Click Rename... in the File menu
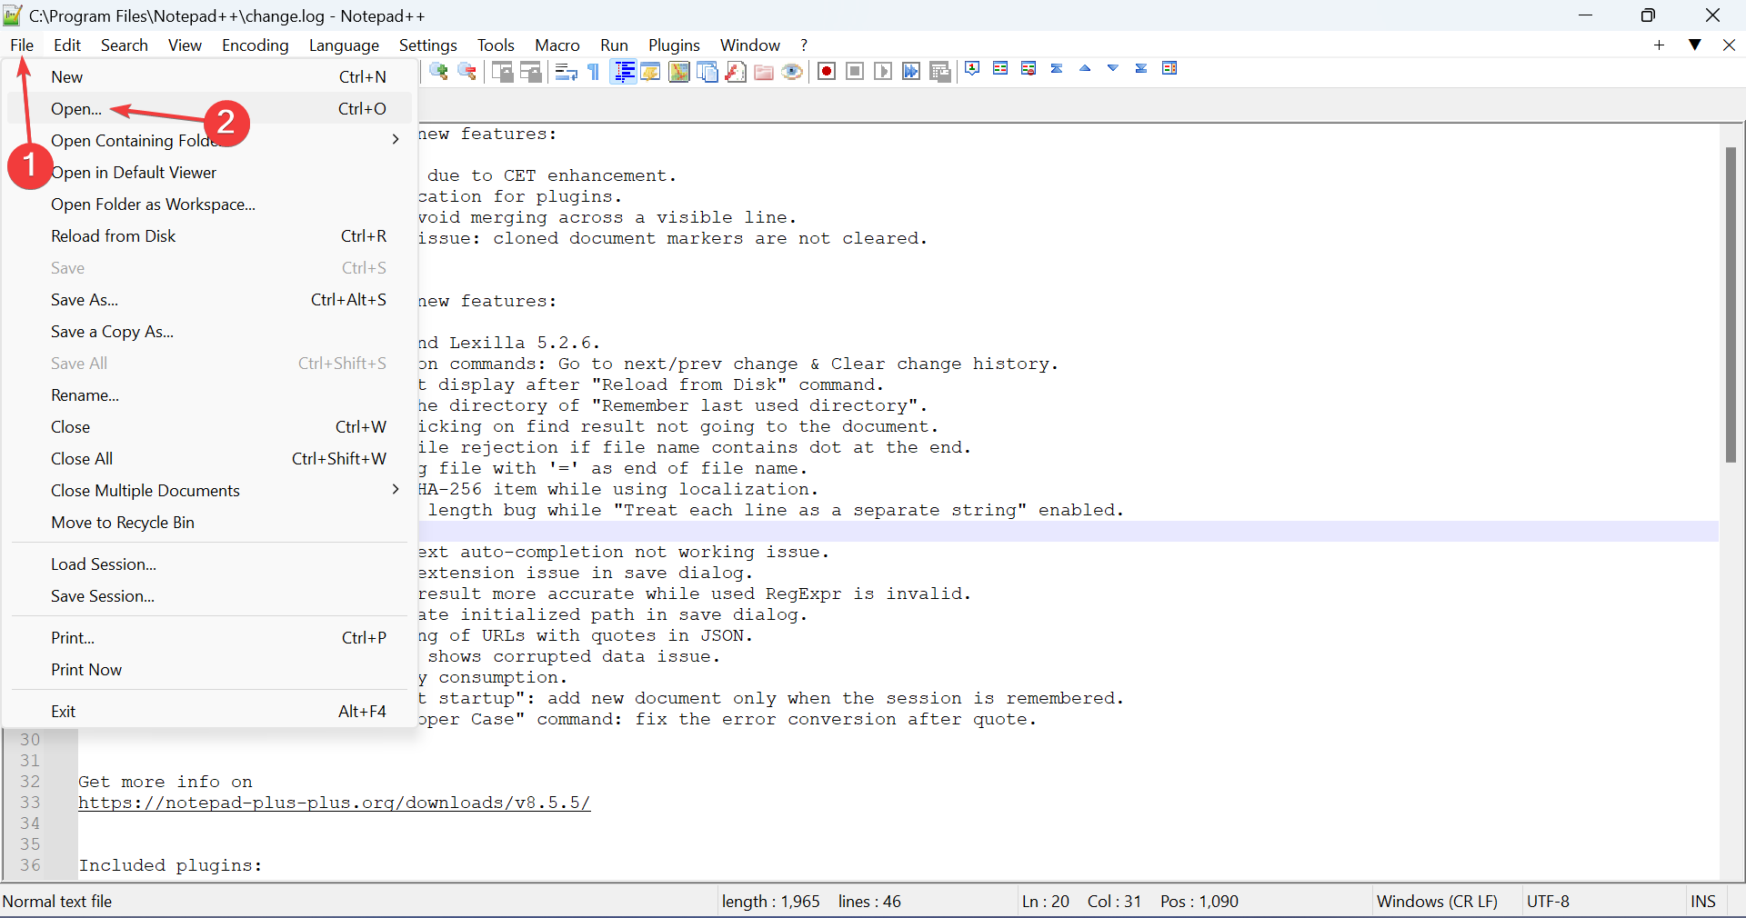 coord(209,395)
